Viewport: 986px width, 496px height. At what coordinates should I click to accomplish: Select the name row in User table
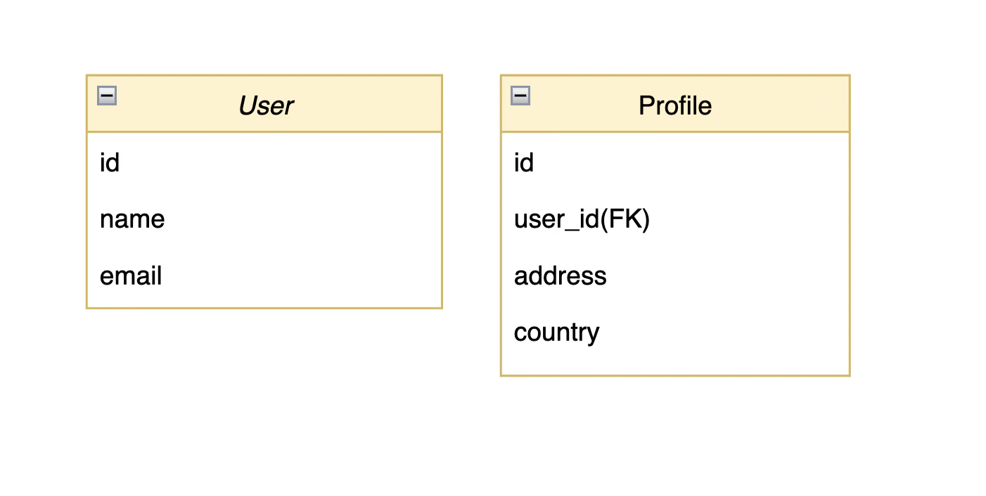pyautogui.click(x=264, y=219)
